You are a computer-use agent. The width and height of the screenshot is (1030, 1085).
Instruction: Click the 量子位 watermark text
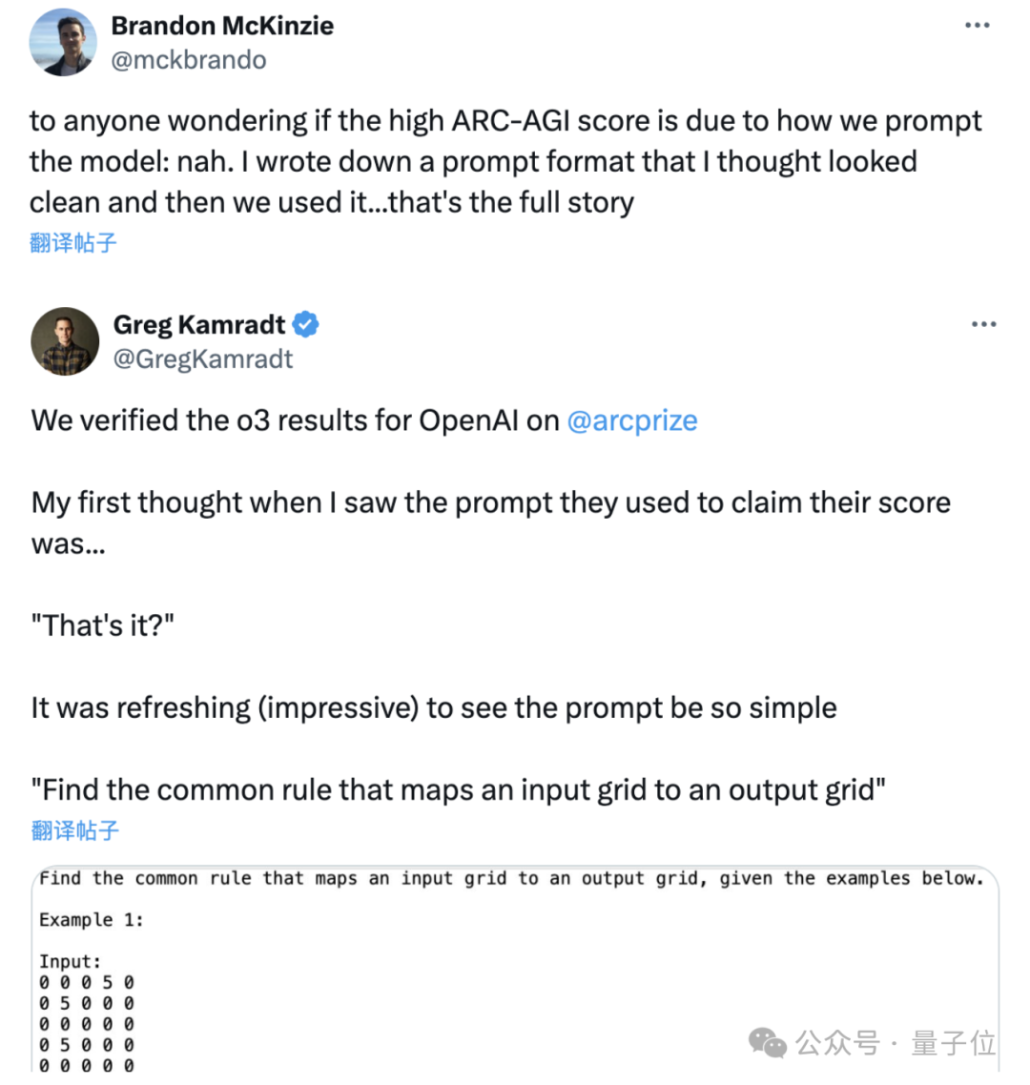[953, 1043]
